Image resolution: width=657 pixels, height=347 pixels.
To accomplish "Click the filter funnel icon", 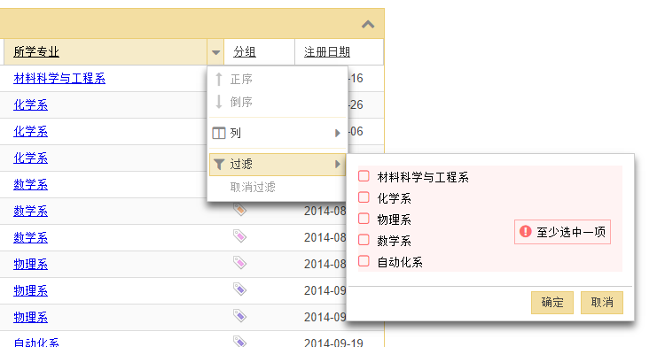I will [x=219, y=164].
